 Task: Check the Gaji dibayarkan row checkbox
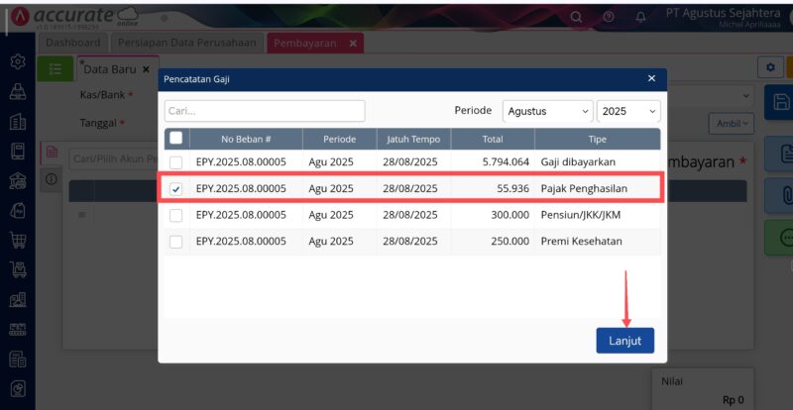pyautogui.click(x=175, y=162)
